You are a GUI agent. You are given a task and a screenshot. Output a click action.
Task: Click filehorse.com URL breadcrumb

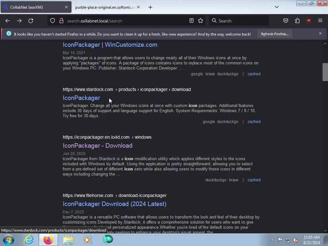pos(115,195)
